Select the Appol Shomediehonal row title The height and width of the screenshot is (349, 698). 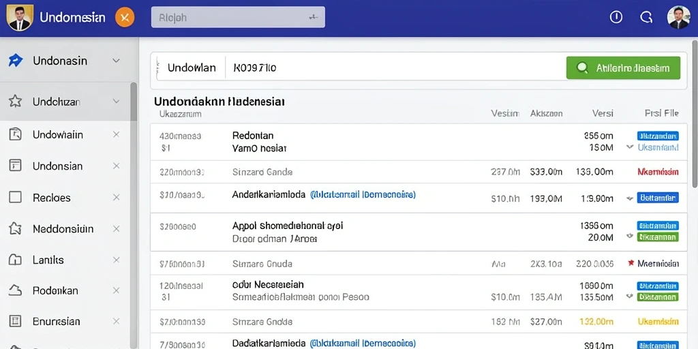click(288, 226)
